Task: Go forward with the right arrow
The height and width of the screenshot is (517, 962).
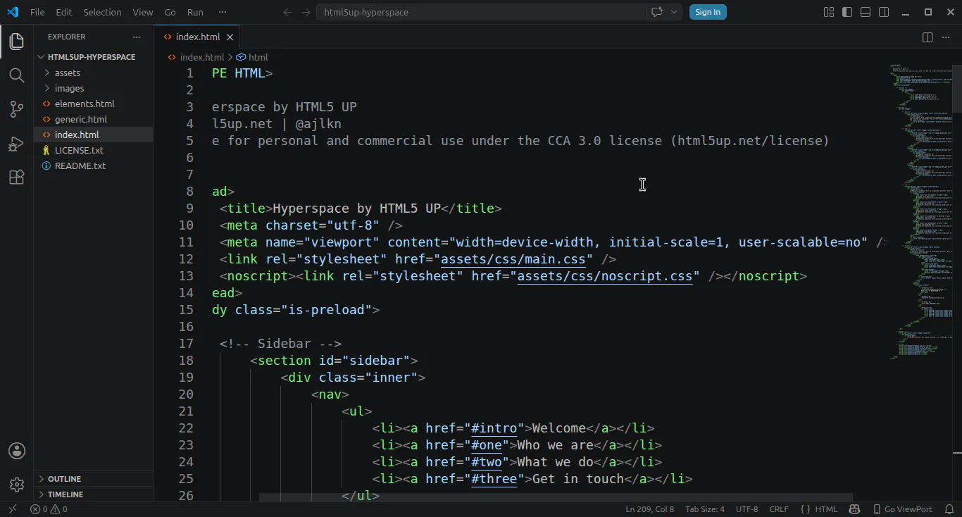Action: tap(306, 12)
